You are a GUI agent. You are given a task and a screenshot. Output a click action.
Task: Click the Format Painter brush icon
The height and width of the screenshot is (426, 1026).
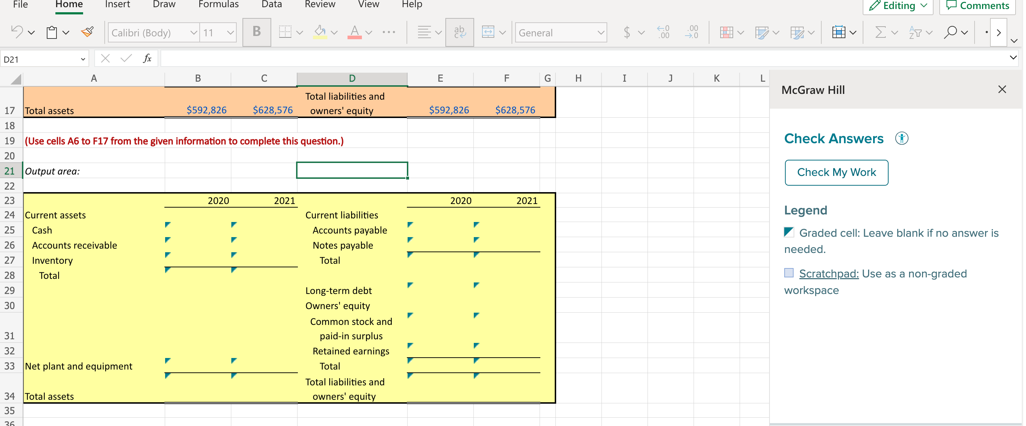(x=87, y=32)
